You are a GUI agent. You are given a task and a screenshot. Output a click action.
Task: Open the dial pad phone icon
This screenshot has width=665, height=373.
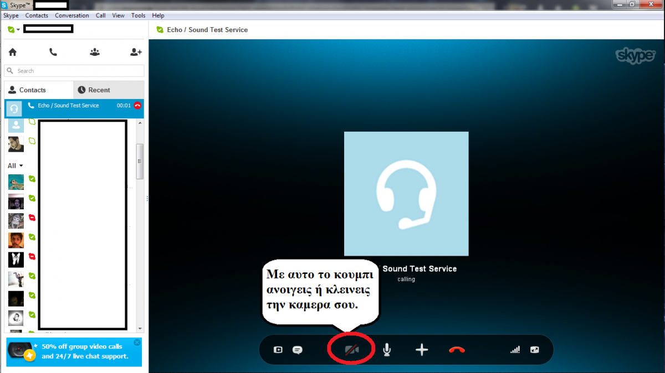[53, 52]
